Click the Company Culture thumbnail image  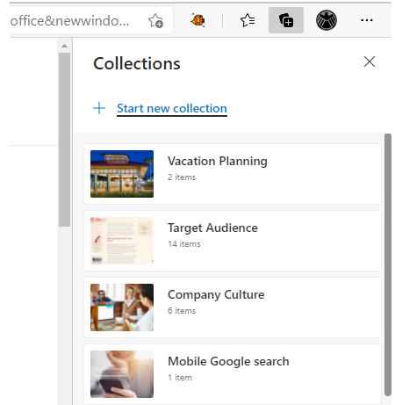click(x=122, y=307)
